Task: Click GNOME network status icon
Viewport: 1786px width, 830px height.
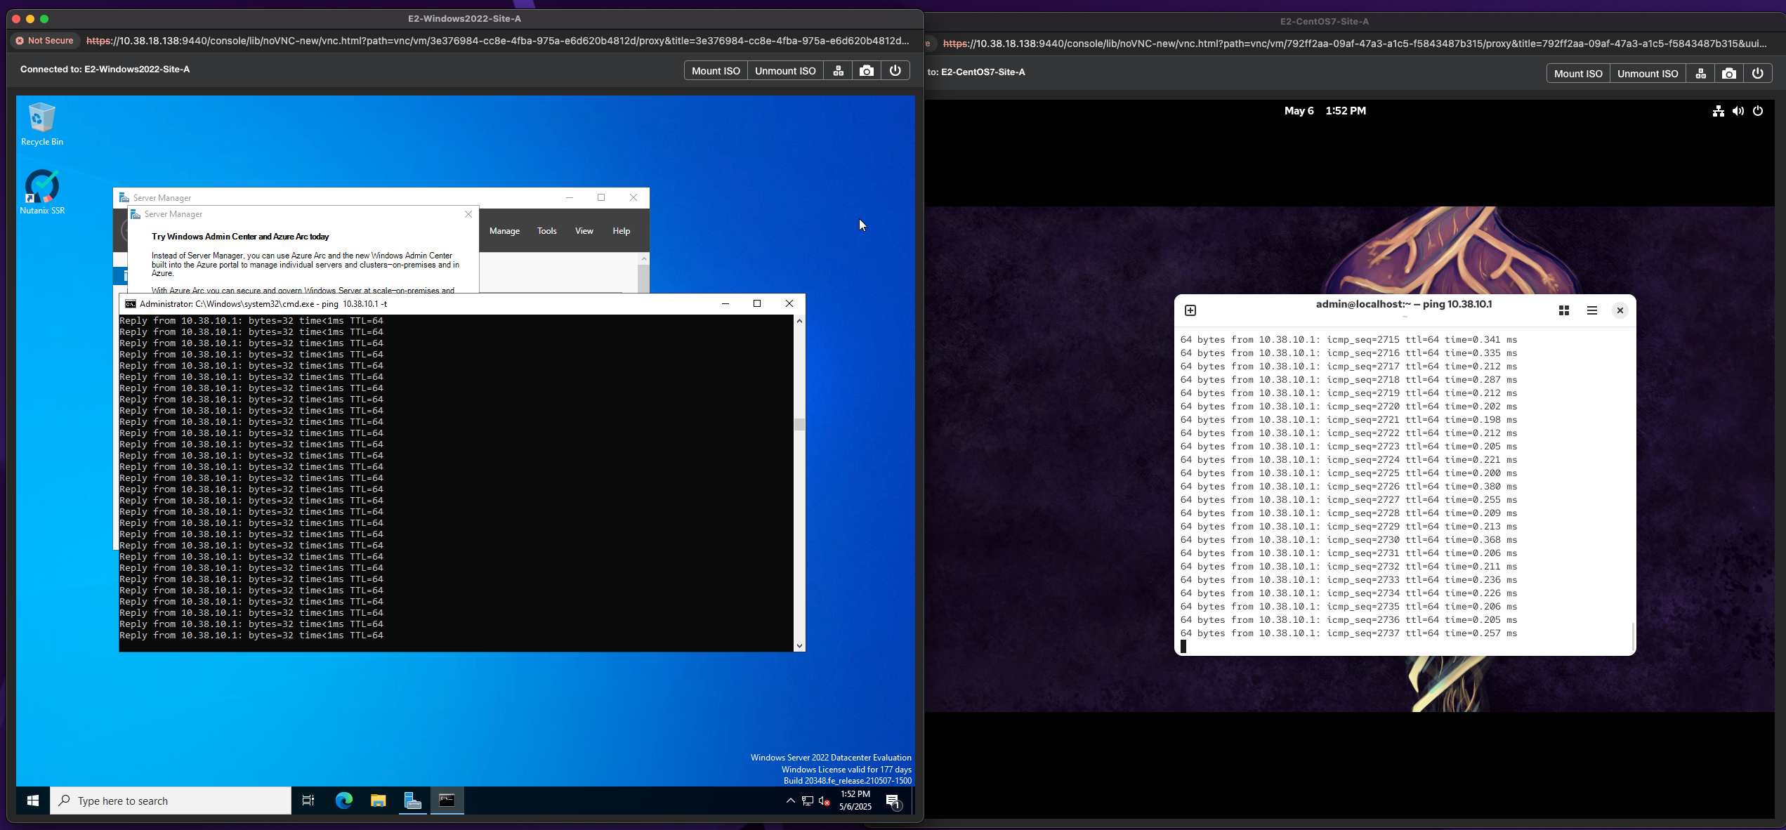Action: pyautogui.click(x=1719, y=111)
